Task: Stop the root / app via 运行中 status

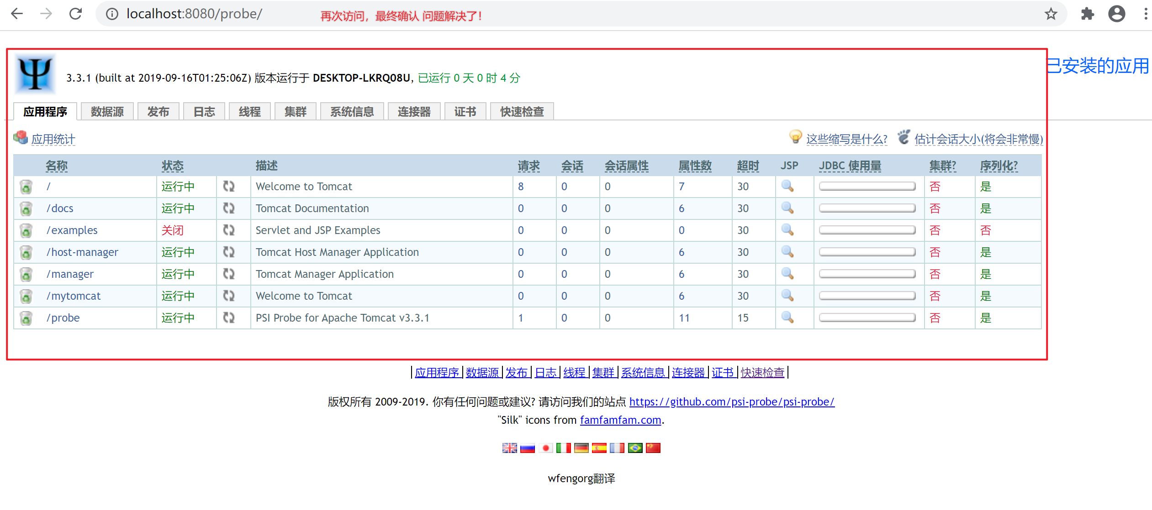Action: pyautogui.click(x=178, y=187)
